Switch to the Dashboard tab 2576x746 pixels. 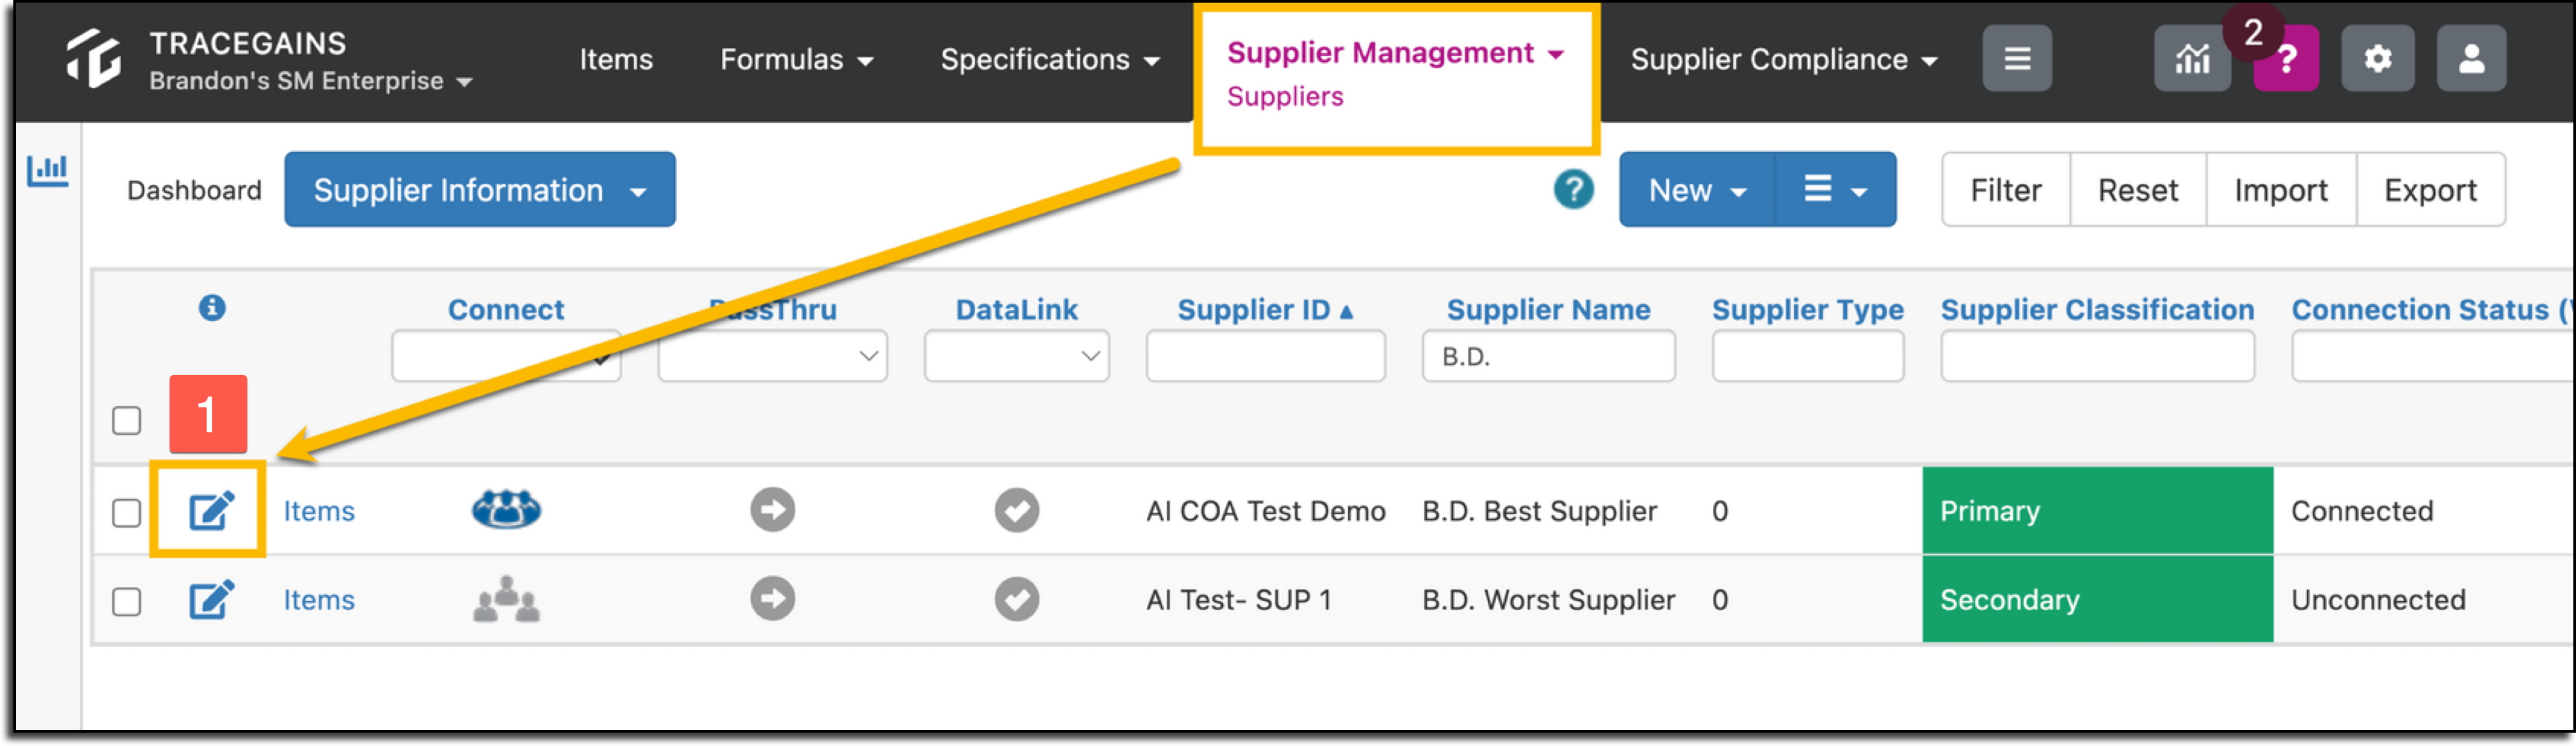(194, 190)
